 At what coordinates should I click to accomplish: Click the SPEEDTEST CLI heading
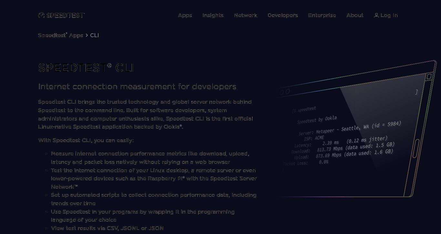pos(86,68)
